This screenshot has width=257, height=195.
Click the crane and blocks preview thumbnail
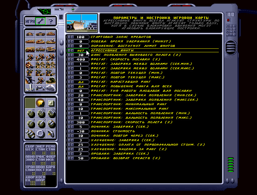click(x=82, y=23)
